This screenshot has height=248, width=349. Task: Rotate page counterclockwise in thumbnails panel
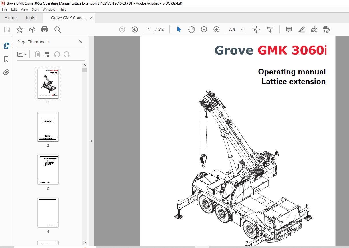pos(57,54)
